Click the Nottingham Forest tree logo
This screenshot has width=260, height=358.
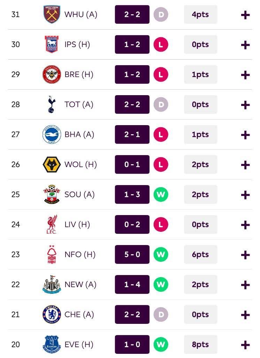(x=52, y=254)
